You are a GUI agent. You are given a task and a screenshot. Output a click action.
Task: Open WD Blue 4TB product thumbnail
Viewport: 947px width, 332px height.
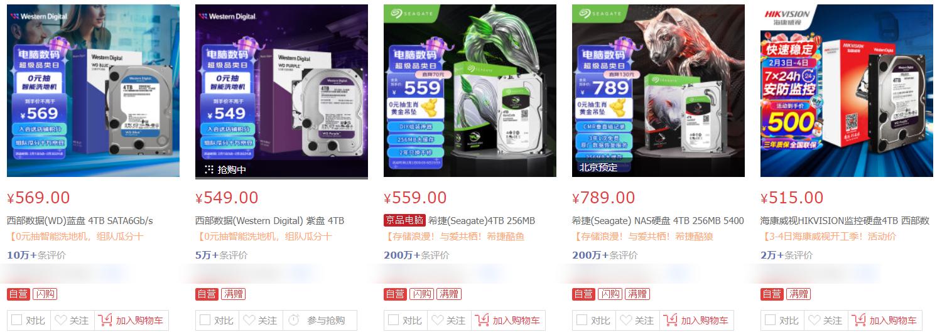point(93,91)
